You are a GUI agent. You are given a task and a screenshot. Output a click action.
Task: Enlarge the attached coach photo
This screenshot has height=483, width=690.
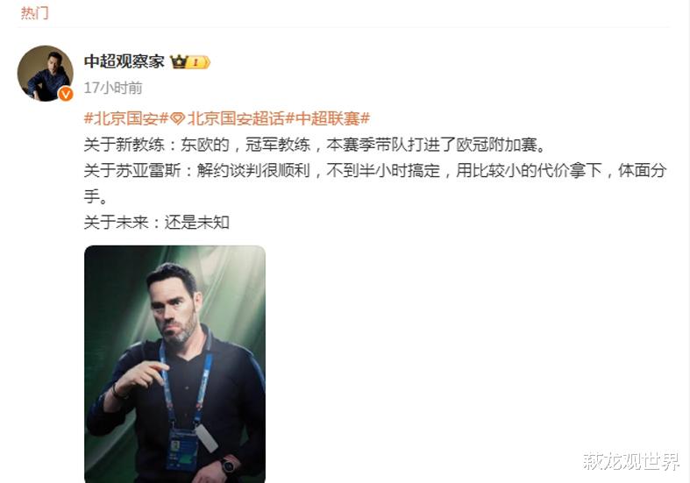click(x=174, y=364)
